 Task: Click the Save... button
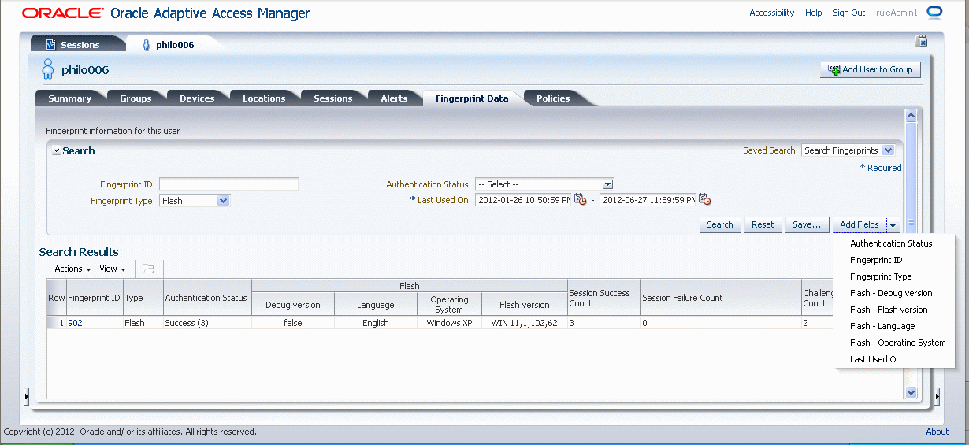pos(807,225)
